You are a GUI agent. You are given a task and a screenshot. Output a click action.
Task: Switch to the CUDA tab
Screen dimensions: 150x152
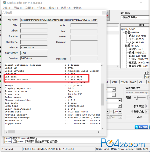tap(133, 82)
